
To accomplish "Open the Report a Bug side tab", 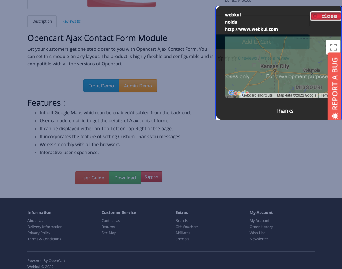I will [x=335, y=86].
